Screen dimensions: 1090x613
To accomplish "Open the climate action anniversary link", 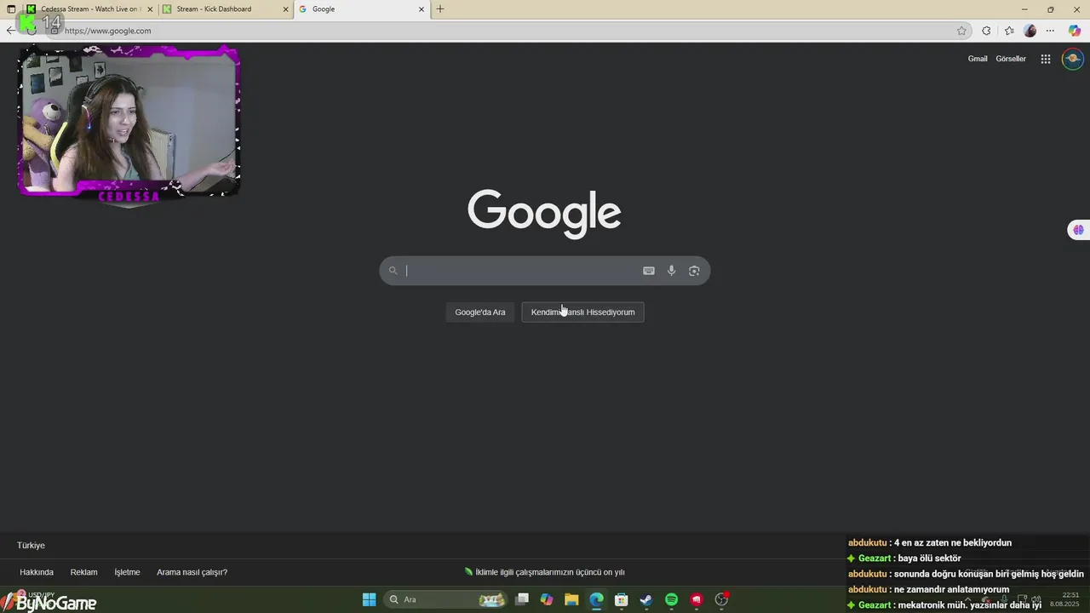I will pyautogui.click(x=544, y=572).
